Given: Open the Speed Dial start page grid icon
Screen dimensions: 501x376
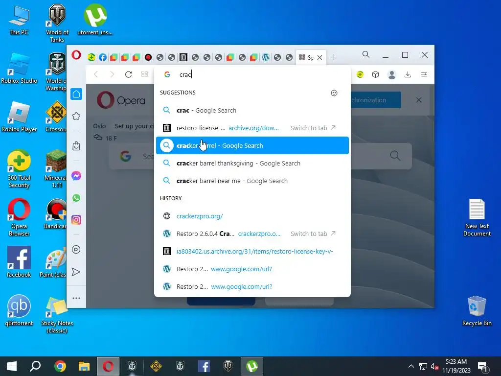Looking at the screenshot, I should pos(144,74).
